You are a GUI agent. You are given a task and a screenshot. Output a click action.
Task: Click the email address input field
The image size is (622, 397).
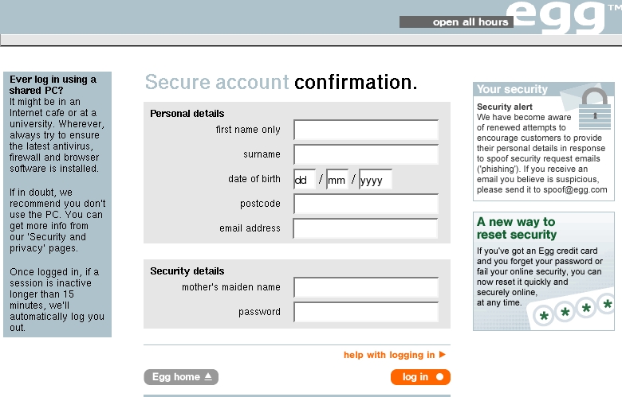click(x=365, y=228)
